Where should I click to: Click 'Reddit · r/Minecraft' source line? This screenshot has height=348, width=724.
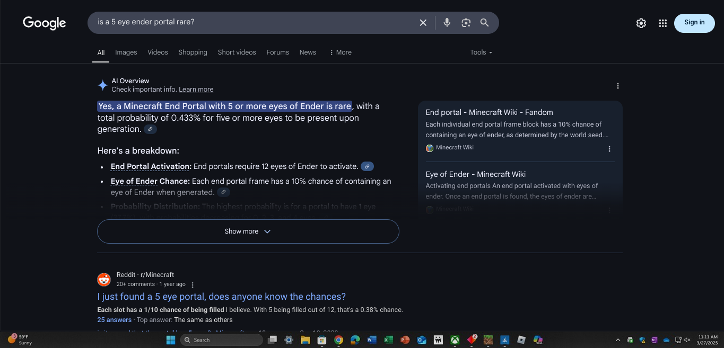tap(145, 275)
